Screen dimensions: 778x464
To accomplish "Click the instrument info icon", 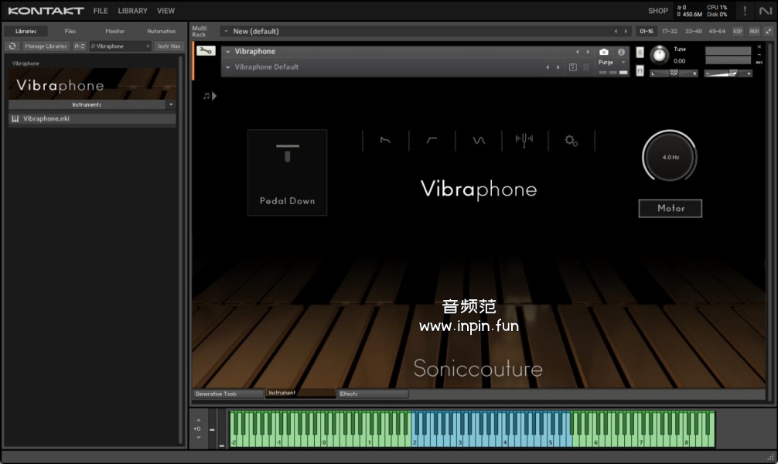I will pyautogui.click(x=621, y=52).
